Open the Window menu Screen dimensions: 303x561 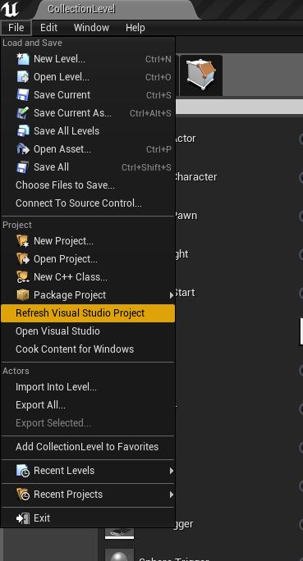tap(91, 28)
